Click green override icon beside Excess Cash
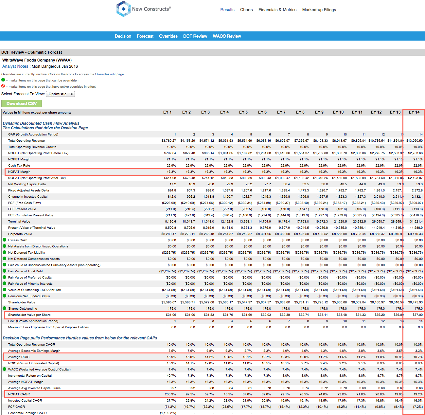The width and height of the screenshot is (425, 415). (x=5, y=240)
